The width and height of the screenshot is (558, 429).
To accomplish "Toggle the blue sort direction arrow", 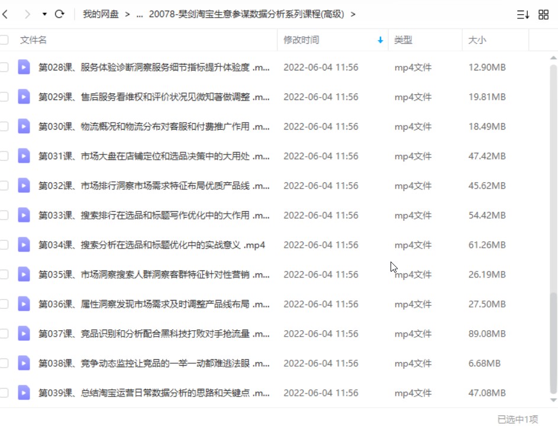I will click(x=380, y=40).
